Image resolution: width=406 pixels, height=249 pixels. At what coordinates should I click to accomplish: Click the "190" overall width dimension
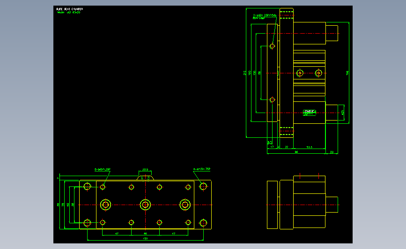(x=145, y=238)
